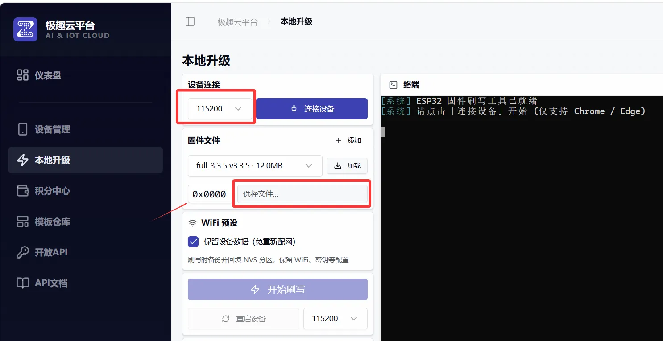The height and width of the screenshot is (341, 663).
Task: Click the 开始刷写 button
Action: [x=278, y=289]
